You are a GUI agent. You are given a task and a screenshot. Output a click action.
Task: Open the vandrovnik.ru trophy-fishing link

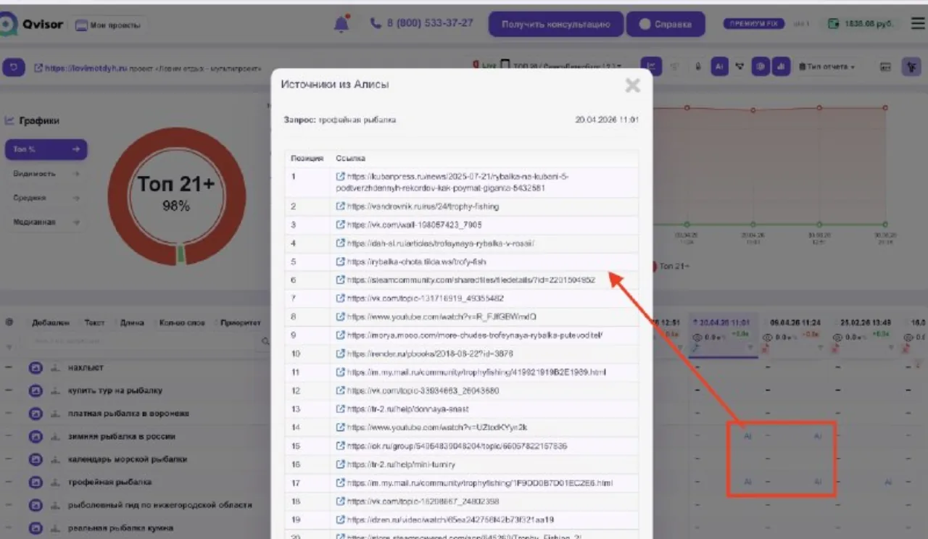click(423, 206)
